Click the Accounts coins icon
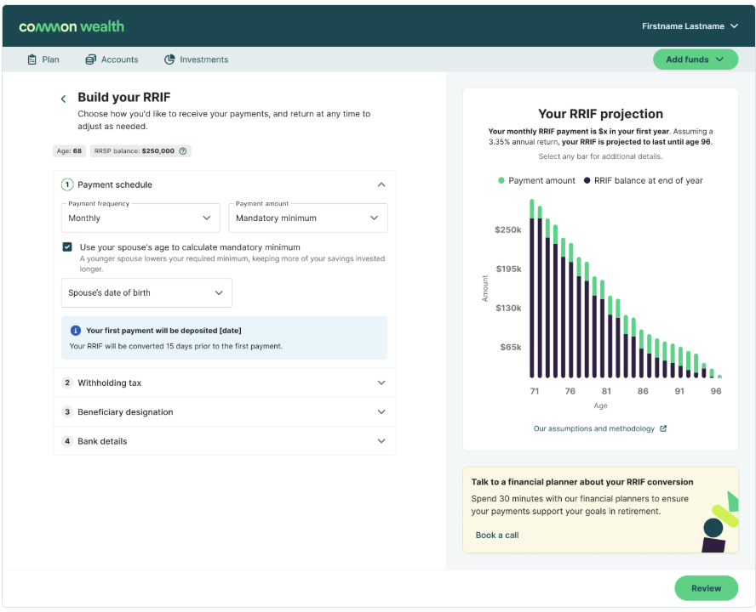Screen dimensions: 756x612 [x=90, y=59]
